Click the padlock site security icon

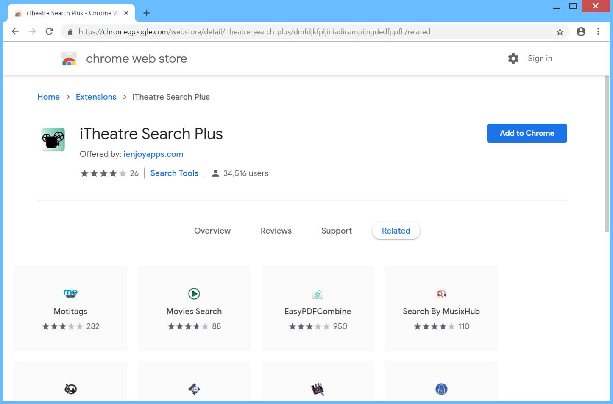(70, 32)
